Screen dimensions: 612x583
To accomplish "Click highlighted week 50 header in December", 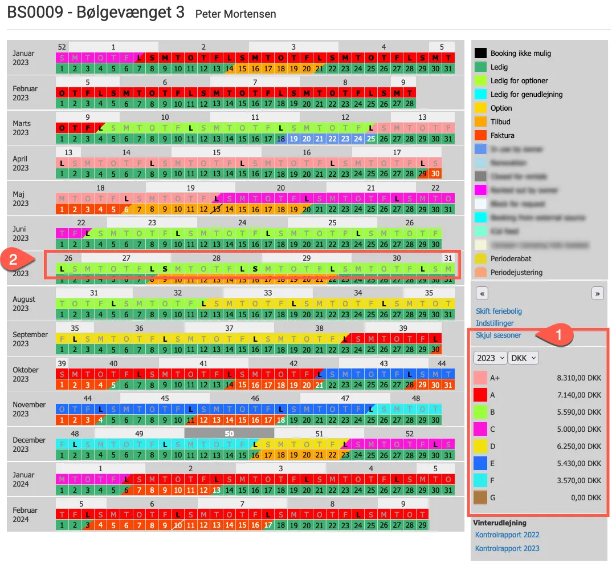I will click(229, 434).
